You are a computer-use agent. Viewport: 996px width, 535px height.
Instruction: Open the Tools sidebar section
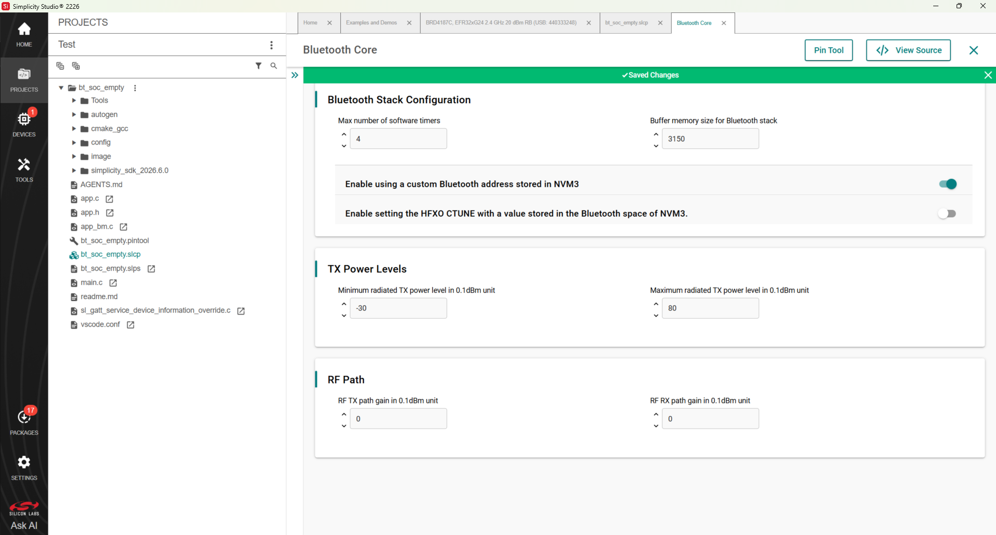pyautogui.click(x=24, y=170)
